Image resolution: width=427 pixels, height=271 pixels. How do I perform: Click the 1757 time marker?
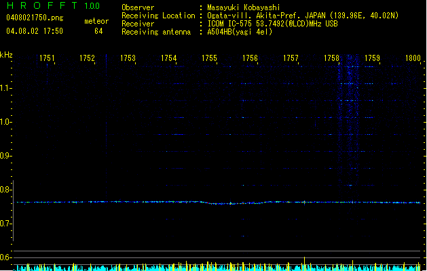click(x=291, y=58)
